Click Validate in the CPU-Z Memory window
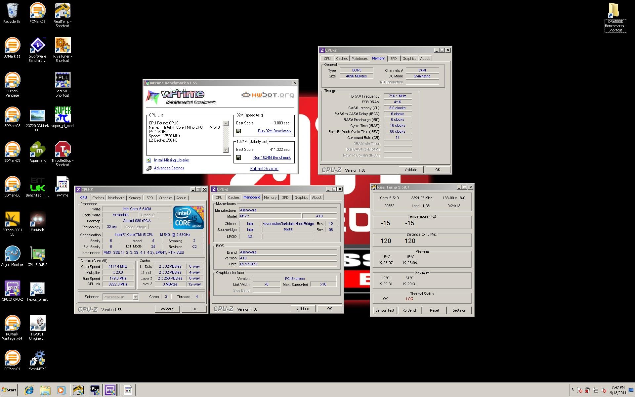The image size is (635, 397). [x=411, y=170]
